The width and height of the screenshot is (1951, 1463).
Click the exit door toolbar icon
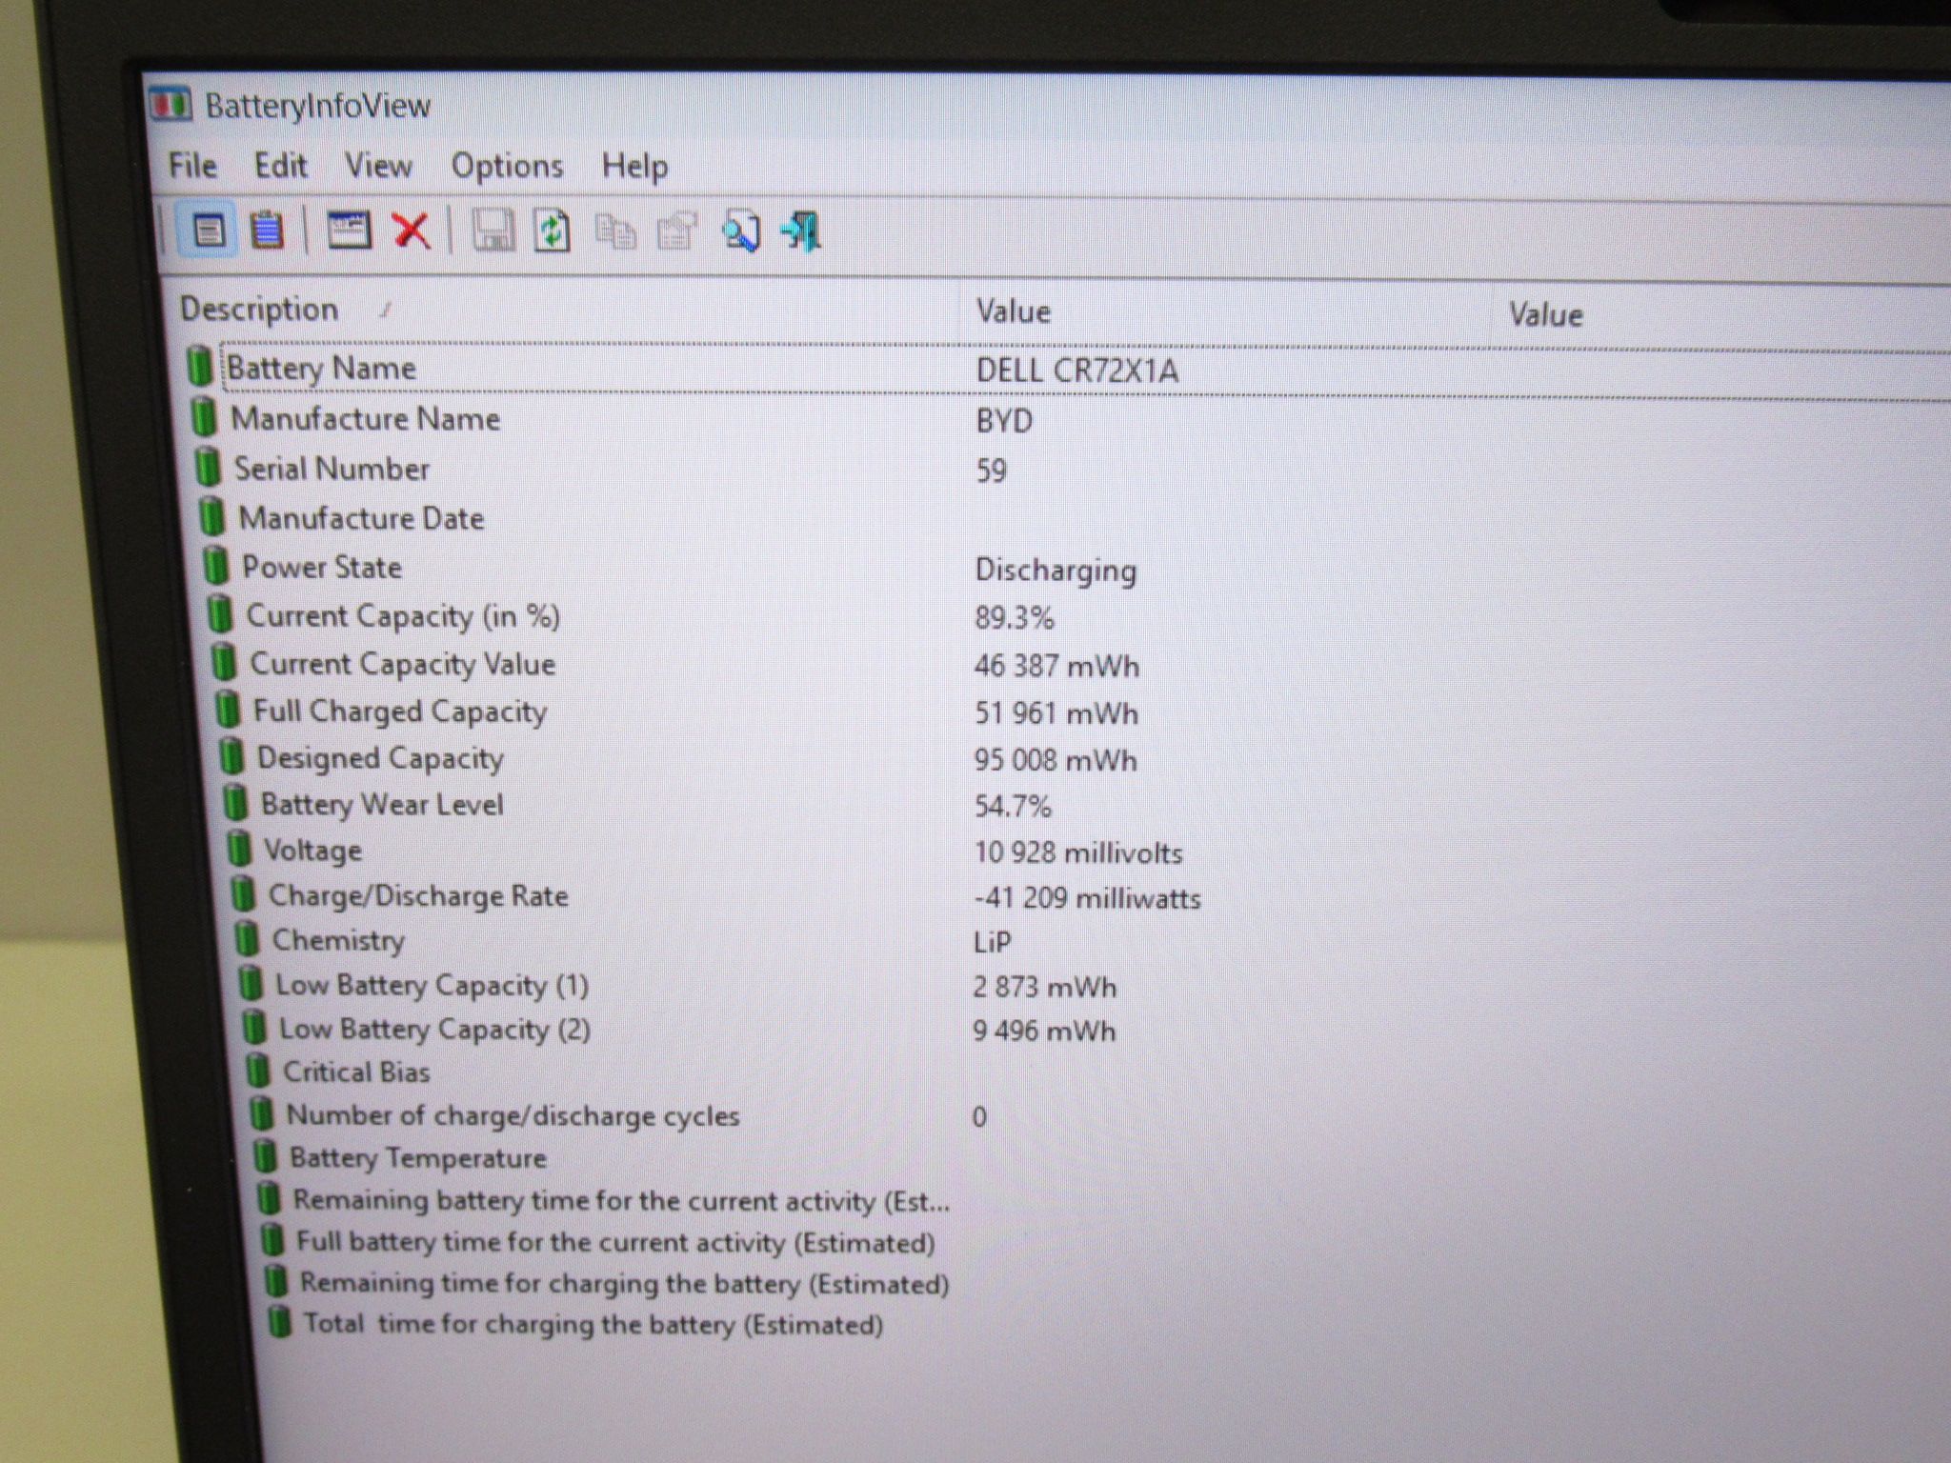coord(801,232)
